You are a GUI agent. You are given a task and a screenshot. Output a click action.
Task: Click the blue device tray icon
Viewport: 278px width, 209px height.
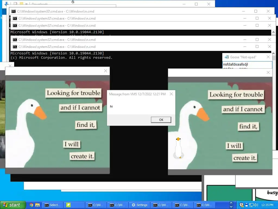pyautogui.click(x=247, y=205)
